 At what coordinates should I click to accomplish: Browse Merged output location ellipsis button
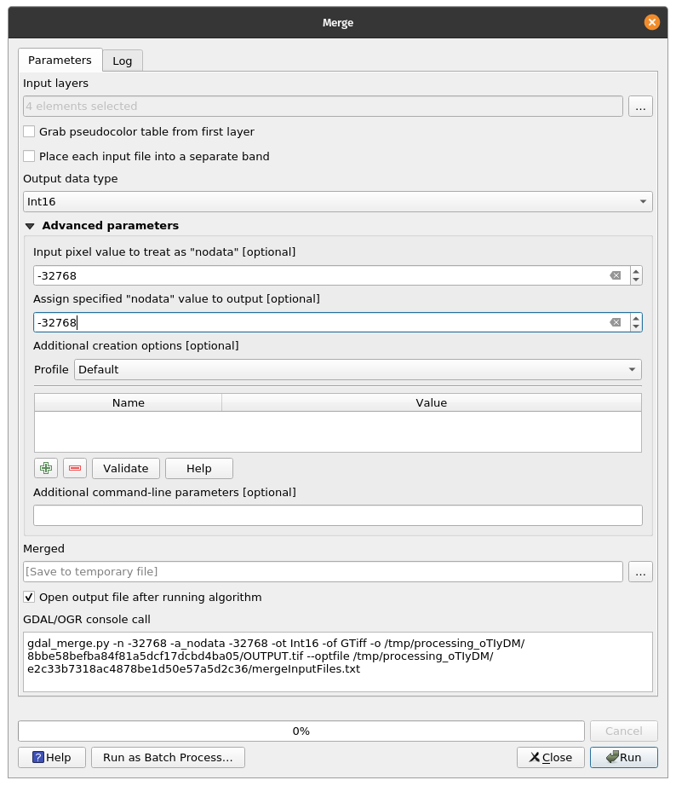pyautogui.click(x=640, y=572)
